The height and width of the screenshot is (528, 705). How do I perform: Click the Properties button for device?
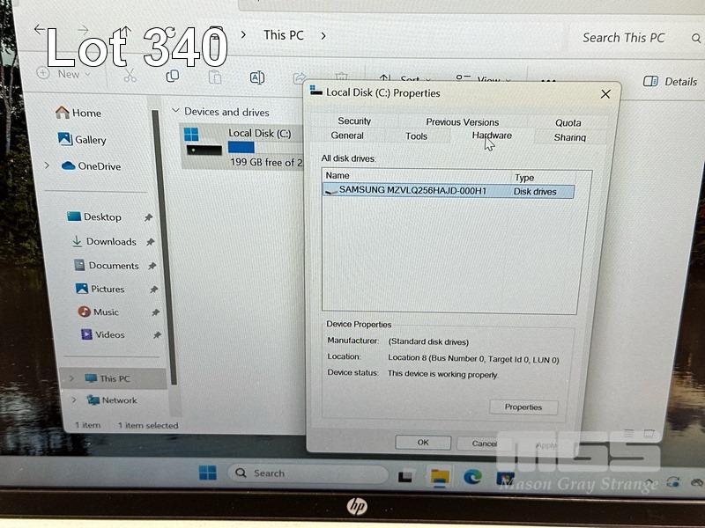[x=523, y=407]
